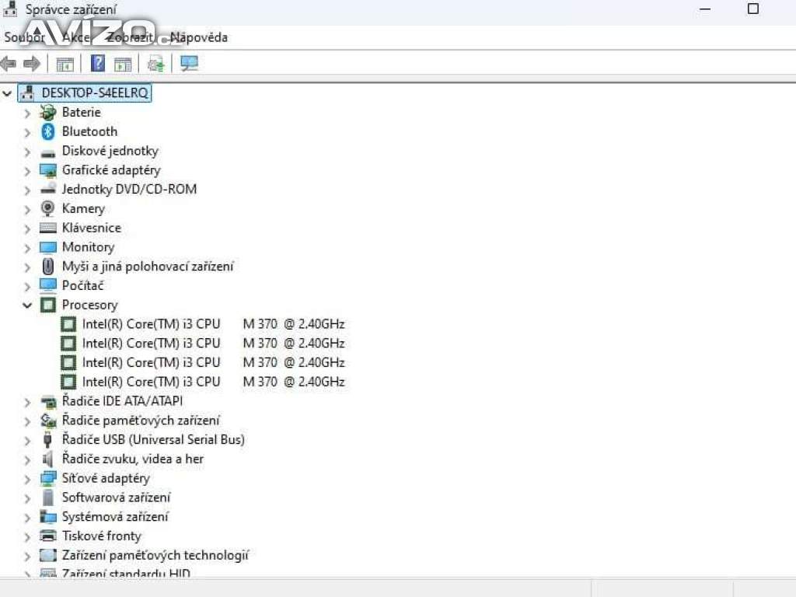
Task: Click the Počítač computer icon
Action: click(47, 286)
